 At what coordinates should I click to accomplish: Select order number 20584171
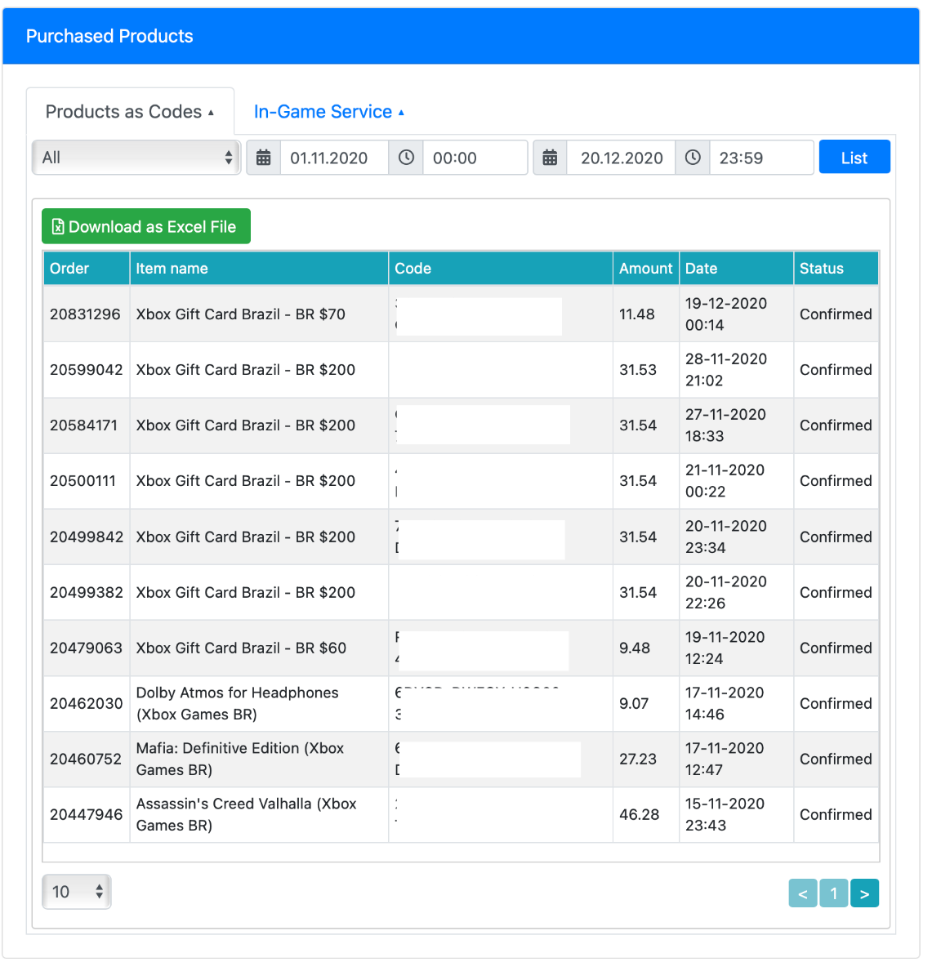click(84, 425)
